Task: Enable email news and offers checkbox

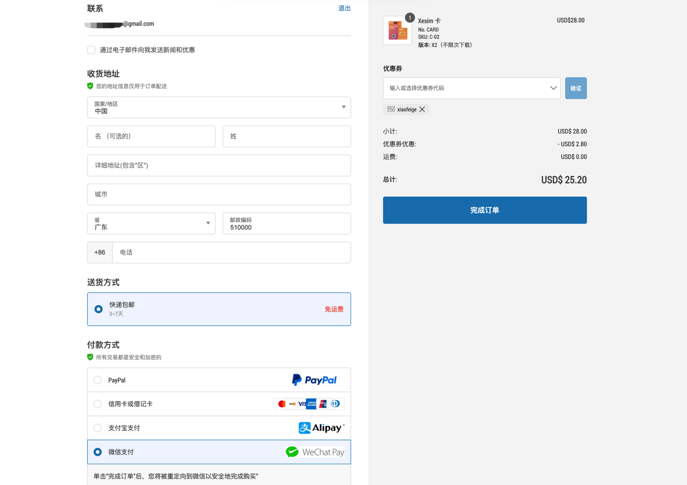Action: tap(91, 50)
